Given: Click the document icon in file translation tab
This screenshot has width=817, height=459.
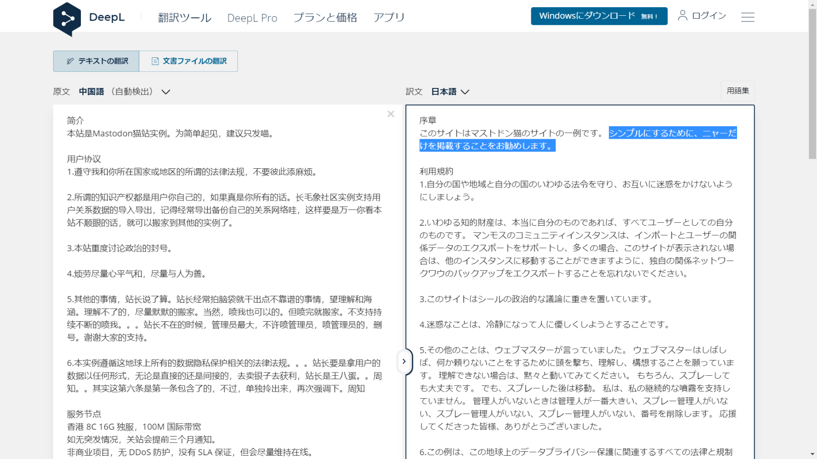Looking at the screenshot, I should click(155, 61).
